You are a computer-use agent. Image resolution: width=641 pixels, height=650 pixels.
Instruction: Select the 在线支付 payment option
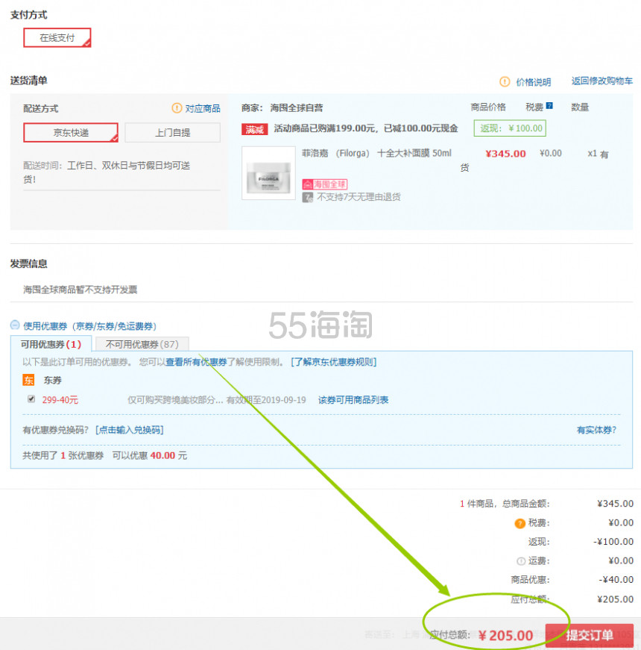[57, 38]
